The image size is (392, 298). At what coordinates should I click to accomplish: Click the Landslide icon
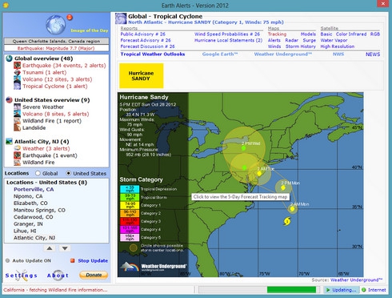coord(18,127)
